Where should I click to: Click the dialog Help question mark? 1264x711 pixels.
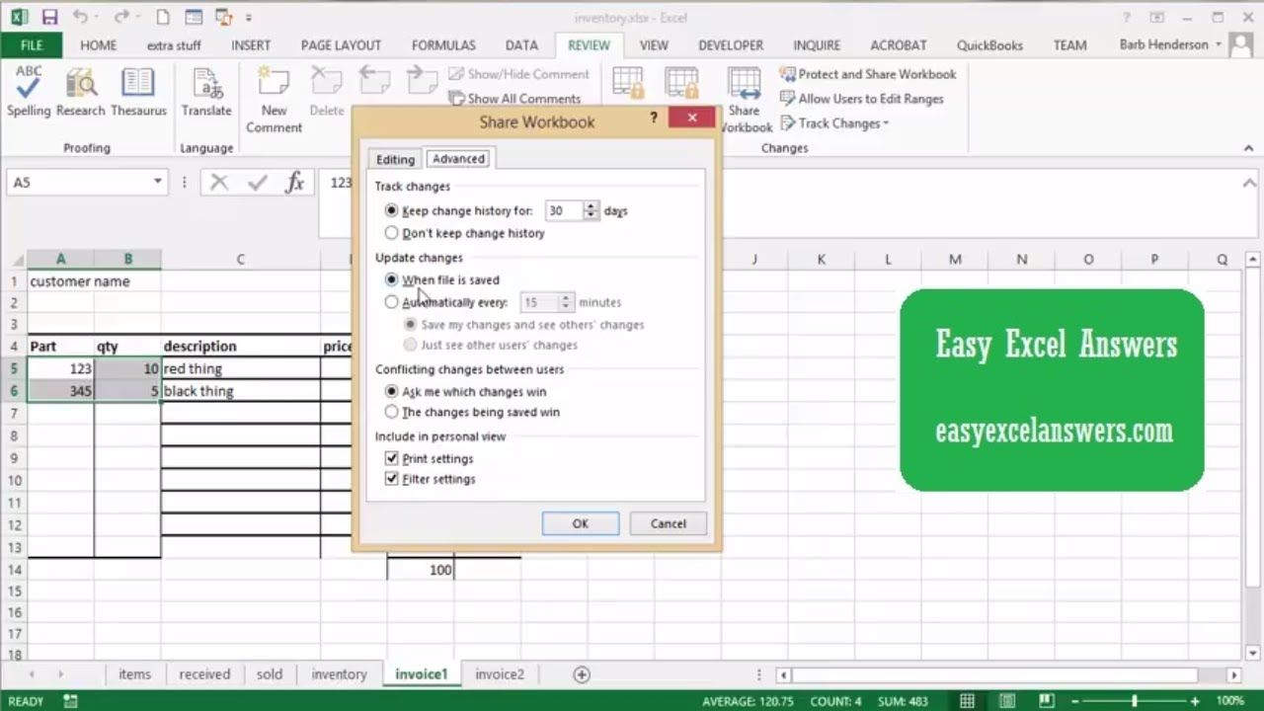coord(653,118)
